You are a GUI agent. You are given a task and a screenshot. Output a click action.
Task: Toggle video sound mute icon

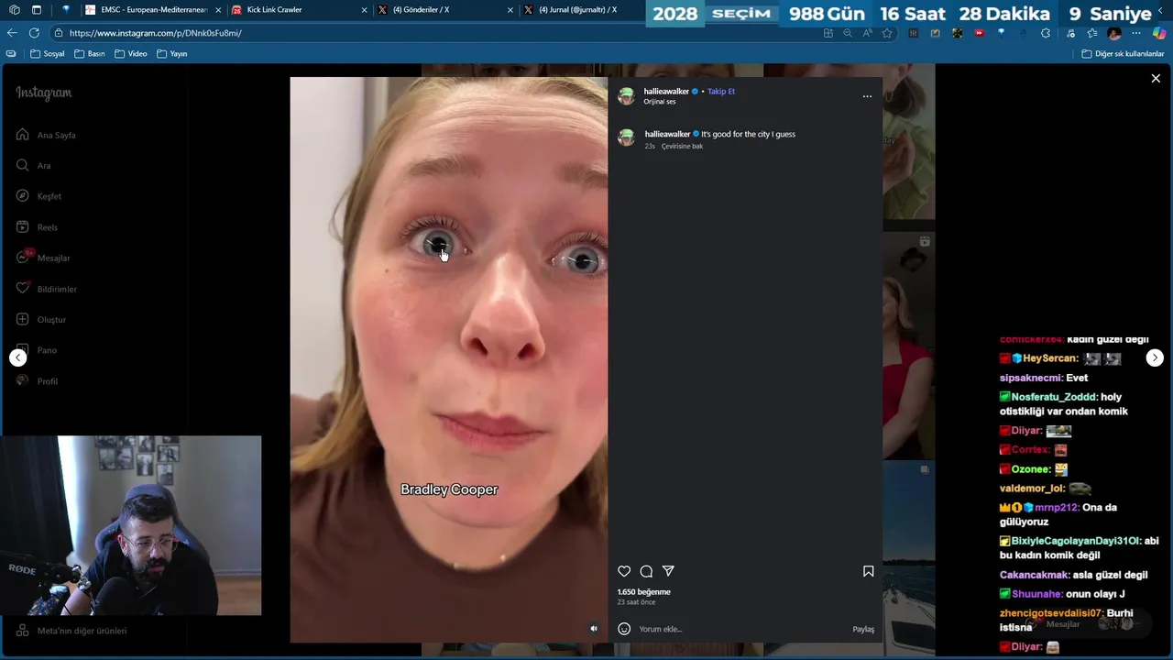click(x=593, y=629)
